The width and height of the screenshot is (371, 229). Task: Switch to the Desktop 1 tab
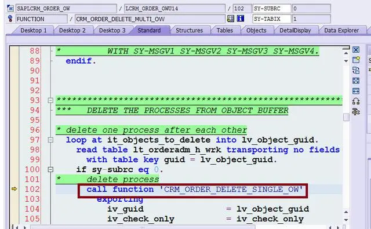pyautogui.click(x=34, y=30)
